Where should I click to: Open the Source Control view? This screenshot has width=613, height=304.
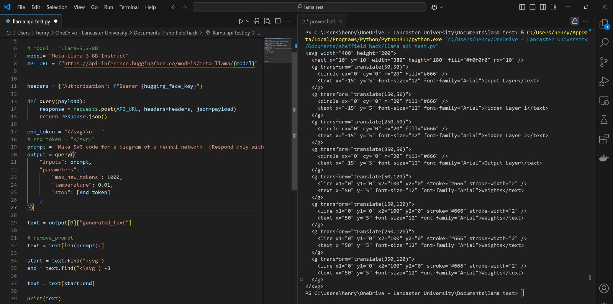(x=604, y=62)
